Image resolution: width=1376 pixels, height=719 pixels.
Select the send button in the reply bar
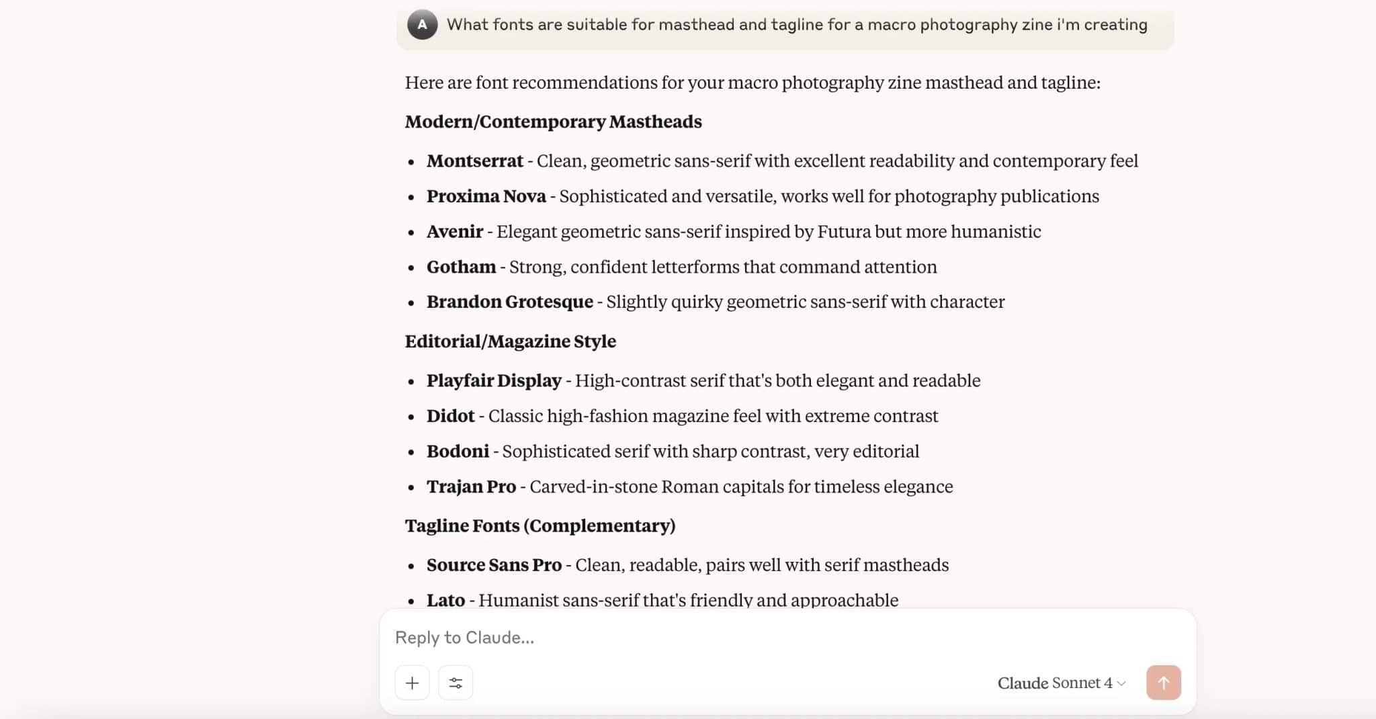(x=1164, y=682)
